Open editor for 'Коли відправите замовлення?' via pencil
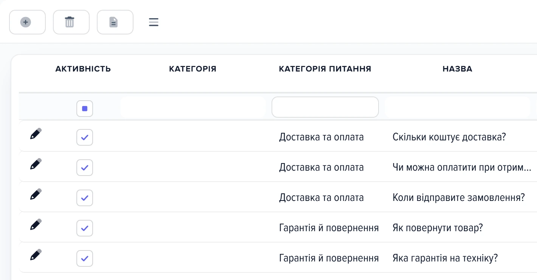Image resolution: width=537 pixels, height=280 pixels. (36, 194)
